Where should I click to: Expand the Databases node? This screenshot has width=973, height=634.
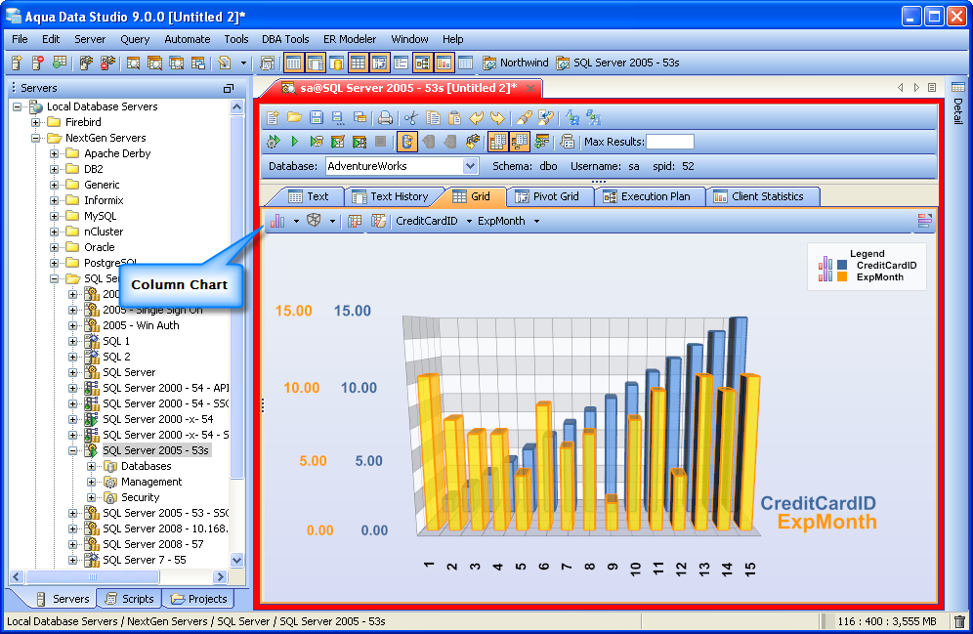[91, 466]
